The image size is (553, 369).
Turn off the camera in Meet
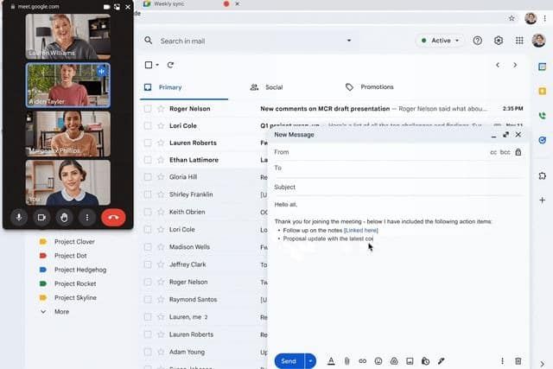point(41,217)
